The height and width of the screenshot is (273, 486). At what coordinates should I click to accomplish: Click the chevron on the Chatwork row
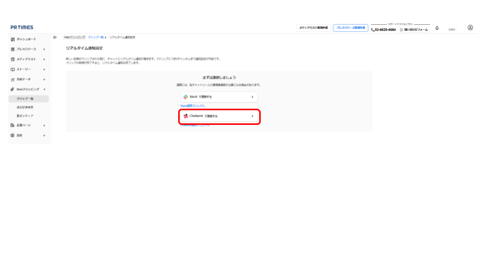coord(252,116)
